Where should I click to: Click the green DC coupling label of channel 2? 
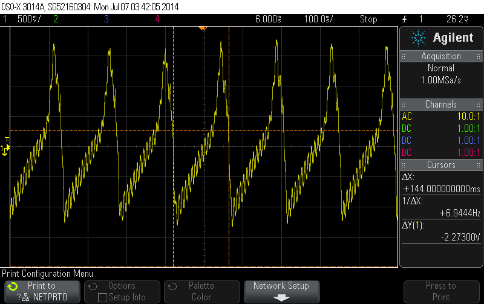pyautogui.click(x=407, y=128)
